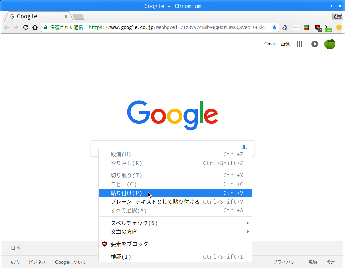This screenshot has width=345, height=269.
Task: Open the home page icon
Action: (x=35, y=27)
